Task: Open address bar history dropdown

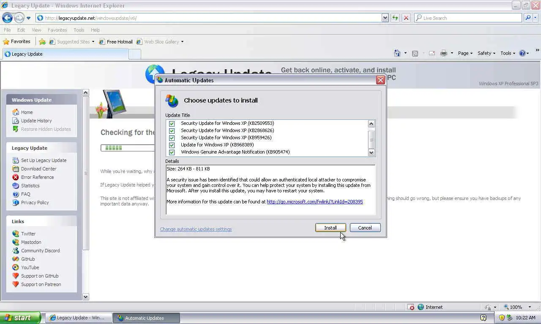Action: click(x=385, y=18)
